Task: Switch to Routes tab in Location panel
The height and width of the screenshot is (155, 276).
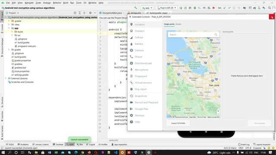Action: (179, 24)
